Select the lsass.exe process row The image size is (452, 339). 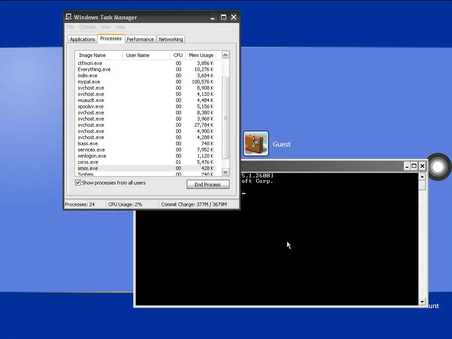click(146, 143)
